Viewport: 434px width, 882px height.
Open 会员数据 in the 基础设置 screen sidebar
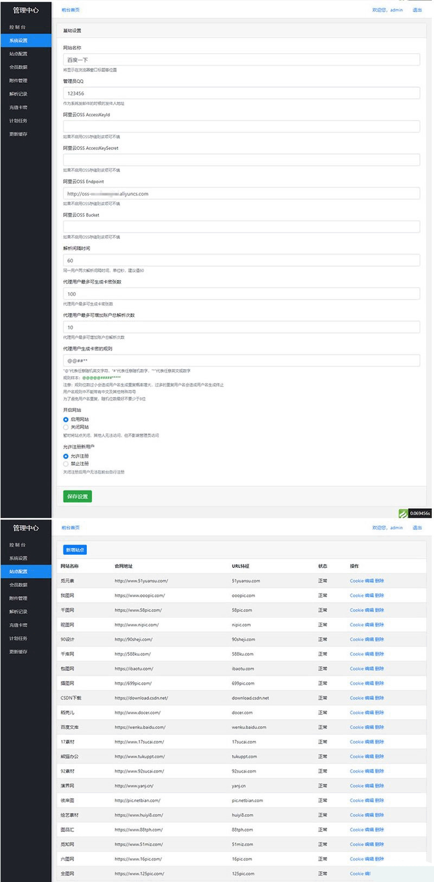point(18,67)
